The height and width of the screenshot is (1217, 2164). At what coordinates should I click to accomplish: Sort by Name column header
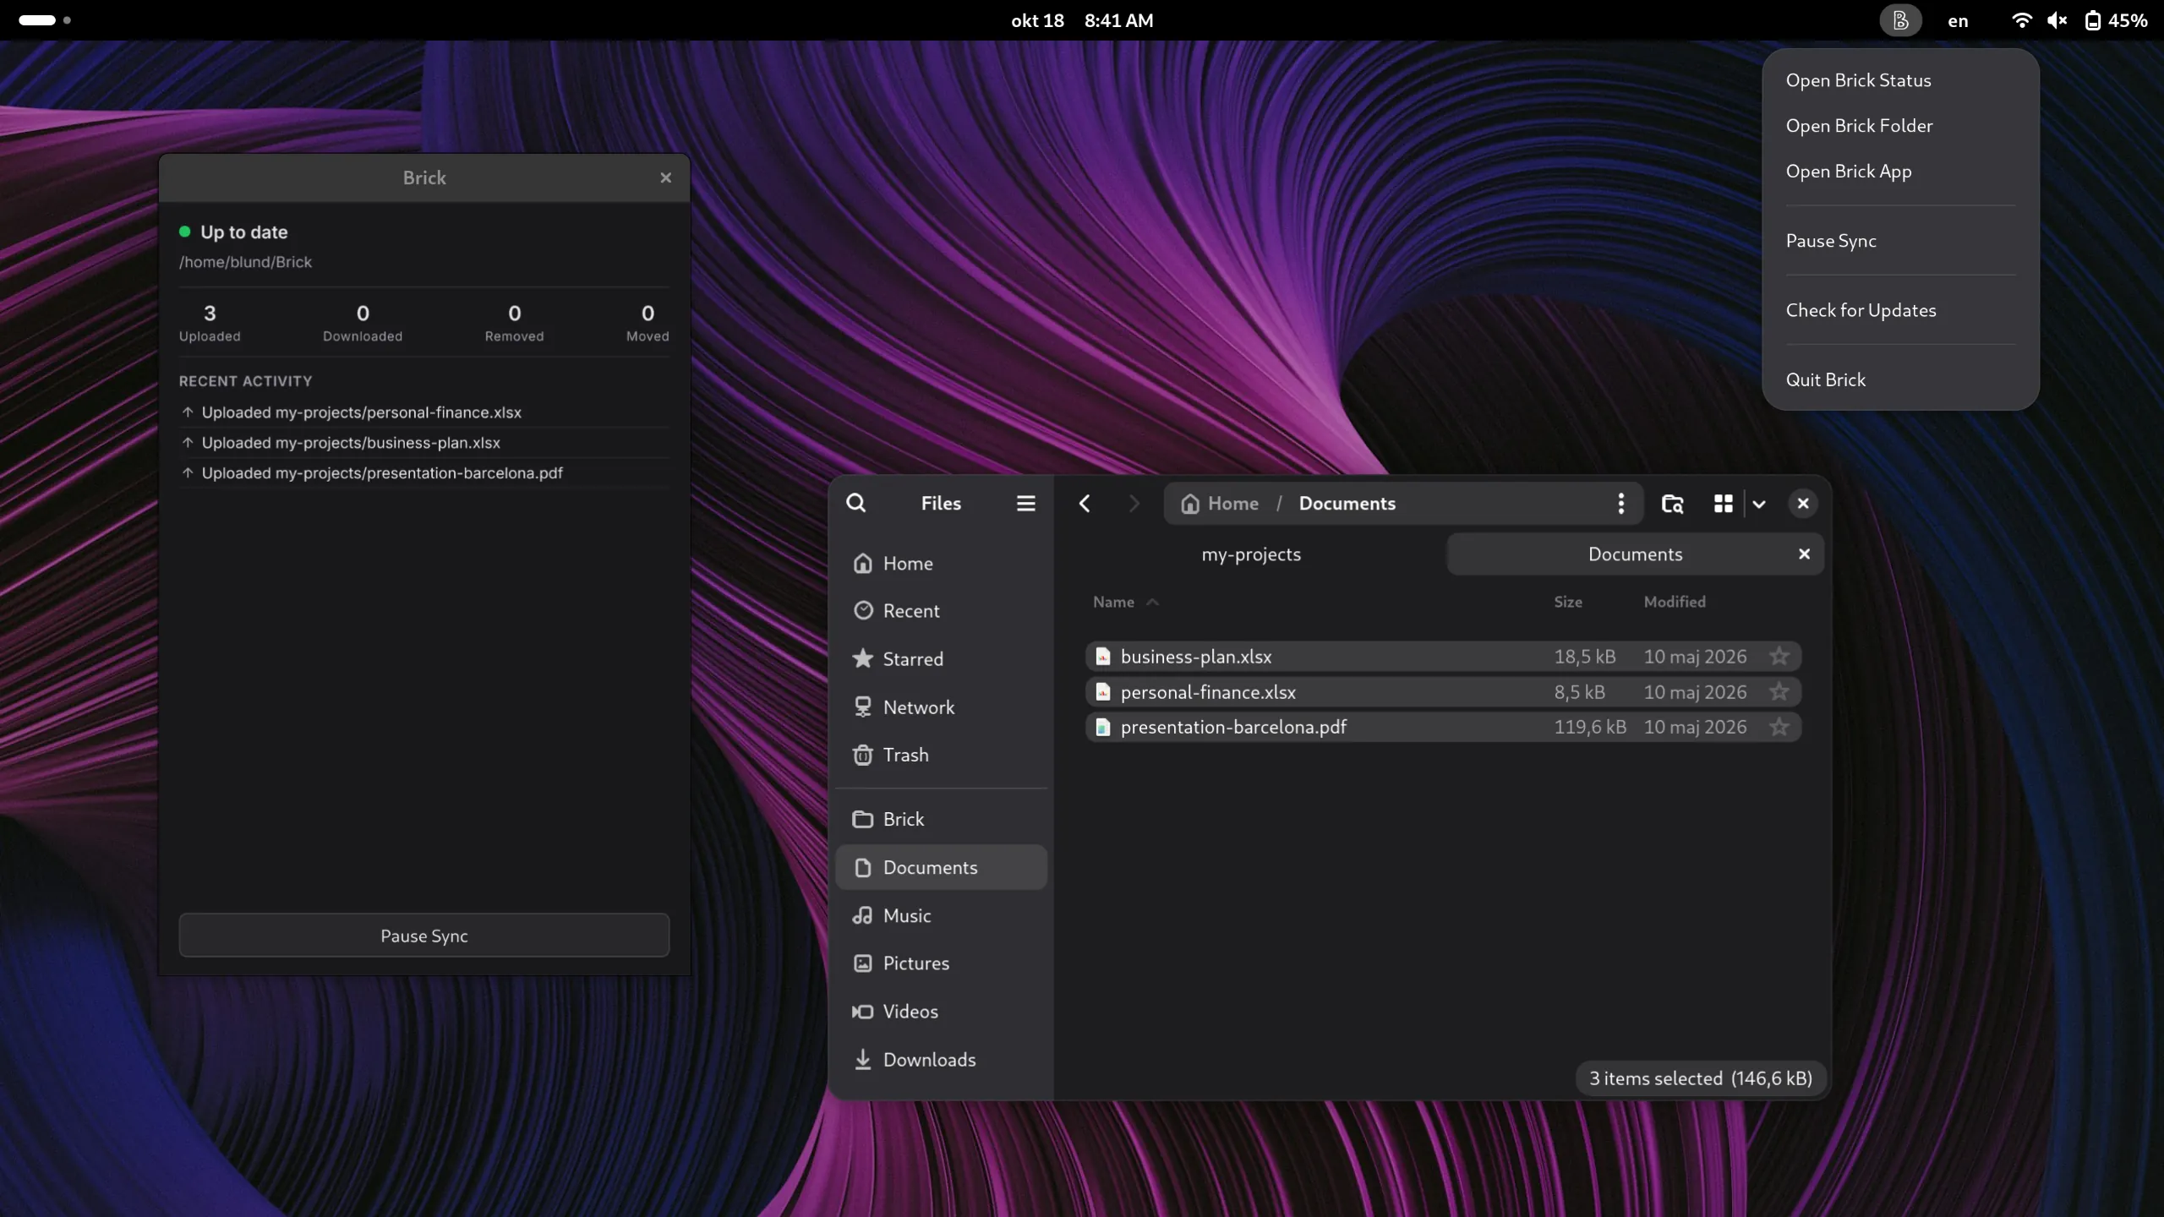tap(1124, 602)
